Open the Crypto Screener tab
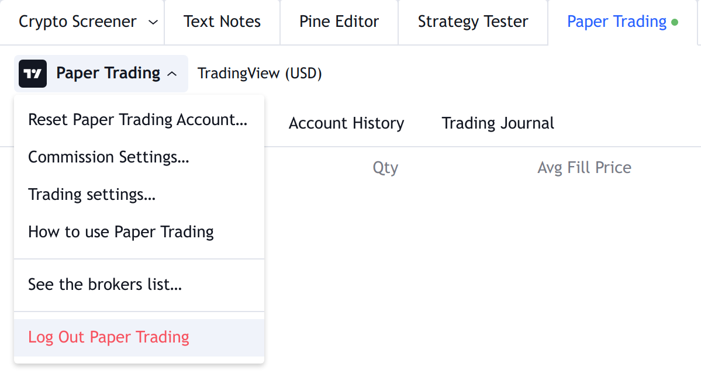 point(77,22)
